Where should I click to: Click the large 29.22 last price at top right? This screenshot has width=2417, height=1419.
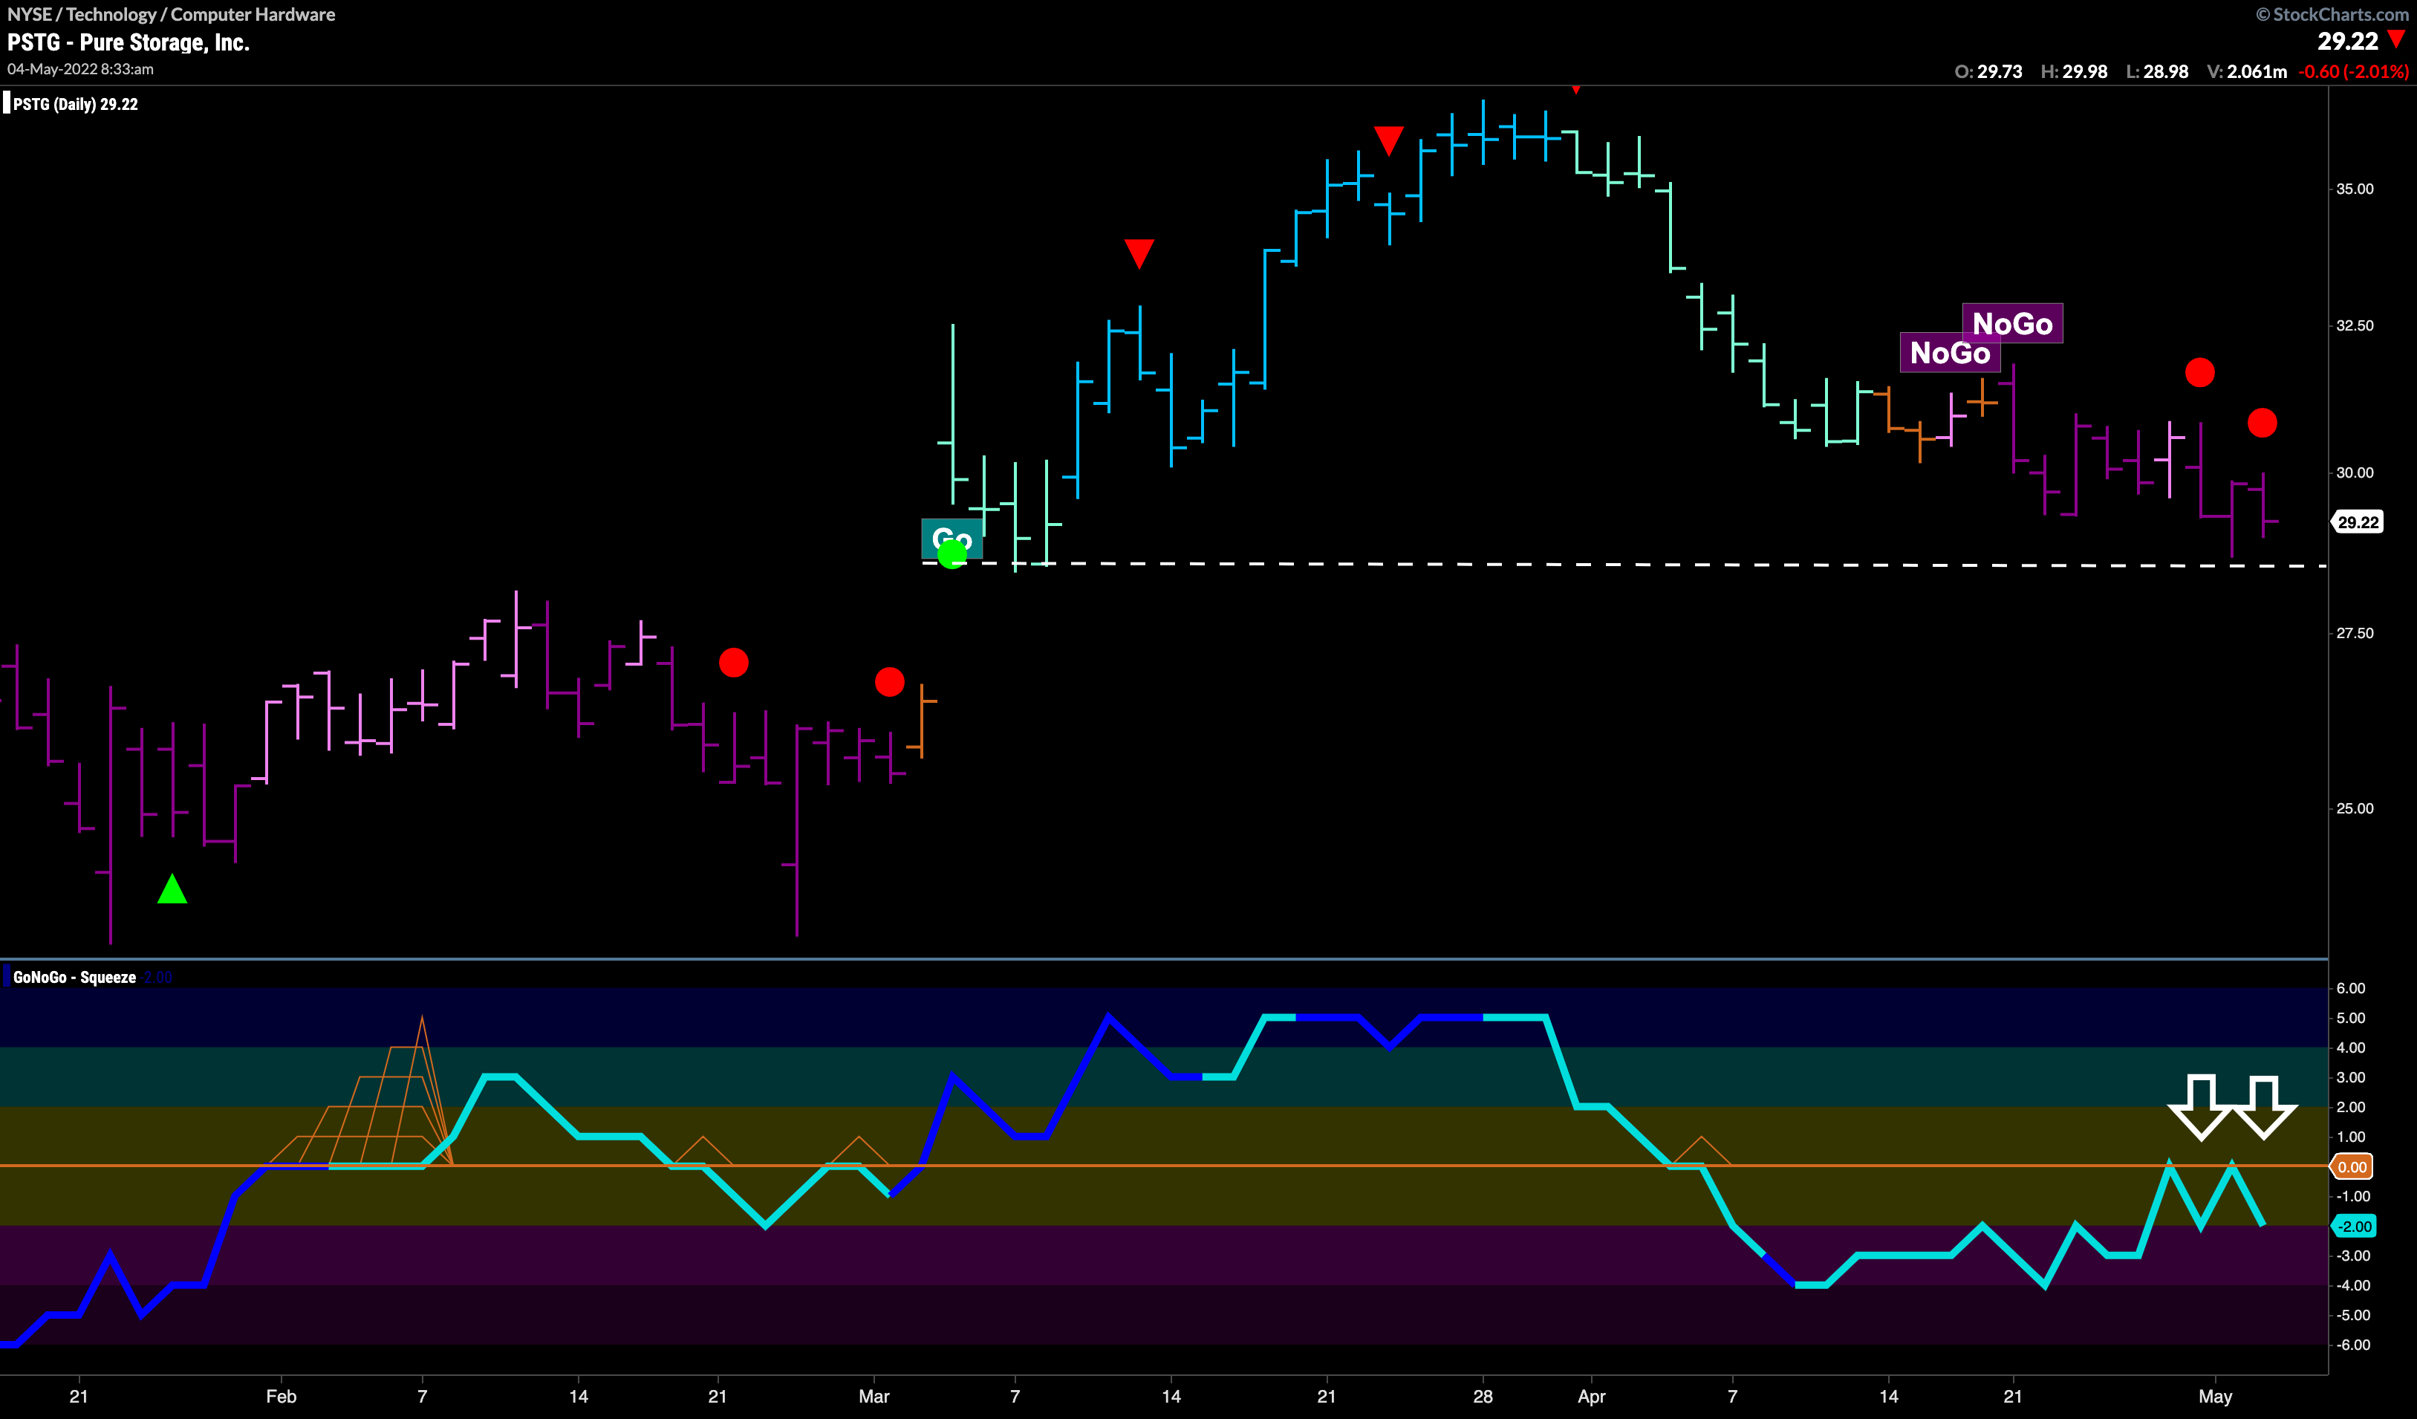(x=2348, y=40)
